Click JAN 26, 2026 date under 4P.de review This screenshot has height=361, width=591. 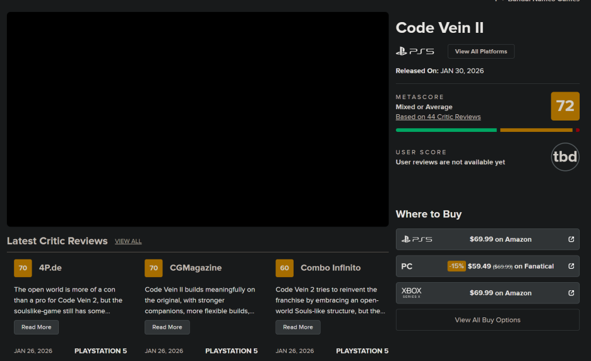pos(33,351)
